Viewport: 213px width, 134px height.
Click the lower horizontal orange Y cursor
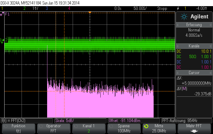click(x=90, y=91)
